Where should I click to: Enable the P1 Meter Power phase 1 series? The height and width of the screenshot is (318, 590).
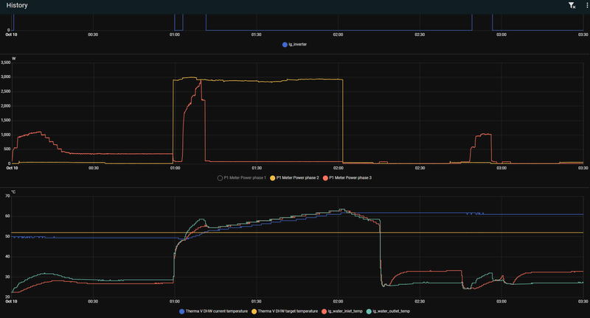242,178
